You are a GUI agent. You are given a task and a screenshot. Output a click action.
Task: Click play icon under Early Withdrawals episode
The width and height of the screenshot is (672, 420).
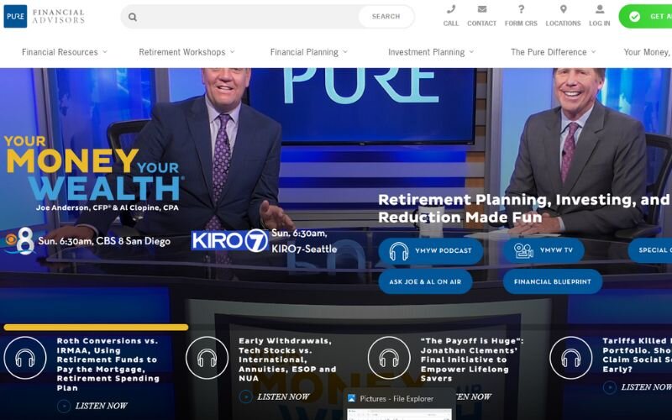tap(245, 396)
